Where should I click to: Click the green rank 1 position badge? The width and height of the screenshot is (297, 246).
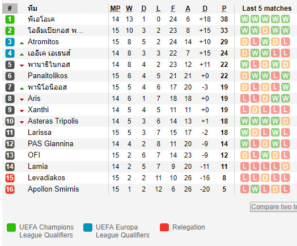tap(10, 19)
